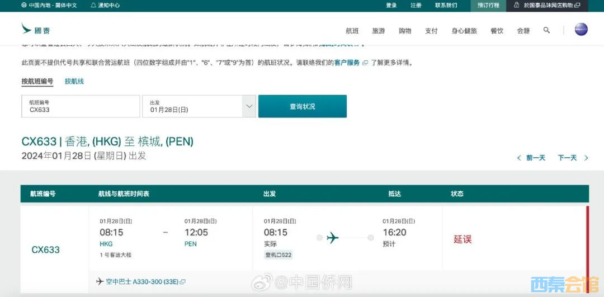The width and height of the screenshot is (604, 297).
Task: Expand the 出发 date dropdown
Action: 249,106
